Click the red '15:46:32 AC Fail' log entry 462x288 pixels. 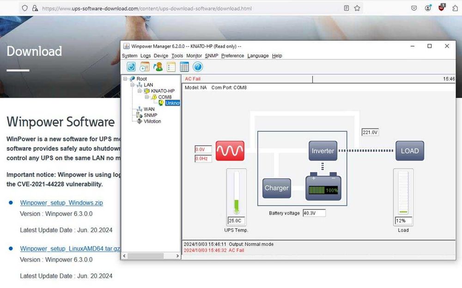click(214, 250)
